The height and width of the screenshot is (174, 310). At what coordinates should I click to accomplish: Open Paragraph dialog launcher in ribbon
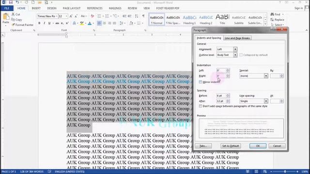click(145, 30)
